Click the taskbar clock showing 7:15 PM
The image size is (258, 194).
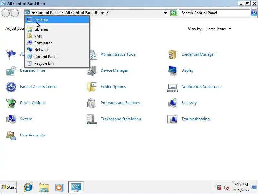click(241, 187)
